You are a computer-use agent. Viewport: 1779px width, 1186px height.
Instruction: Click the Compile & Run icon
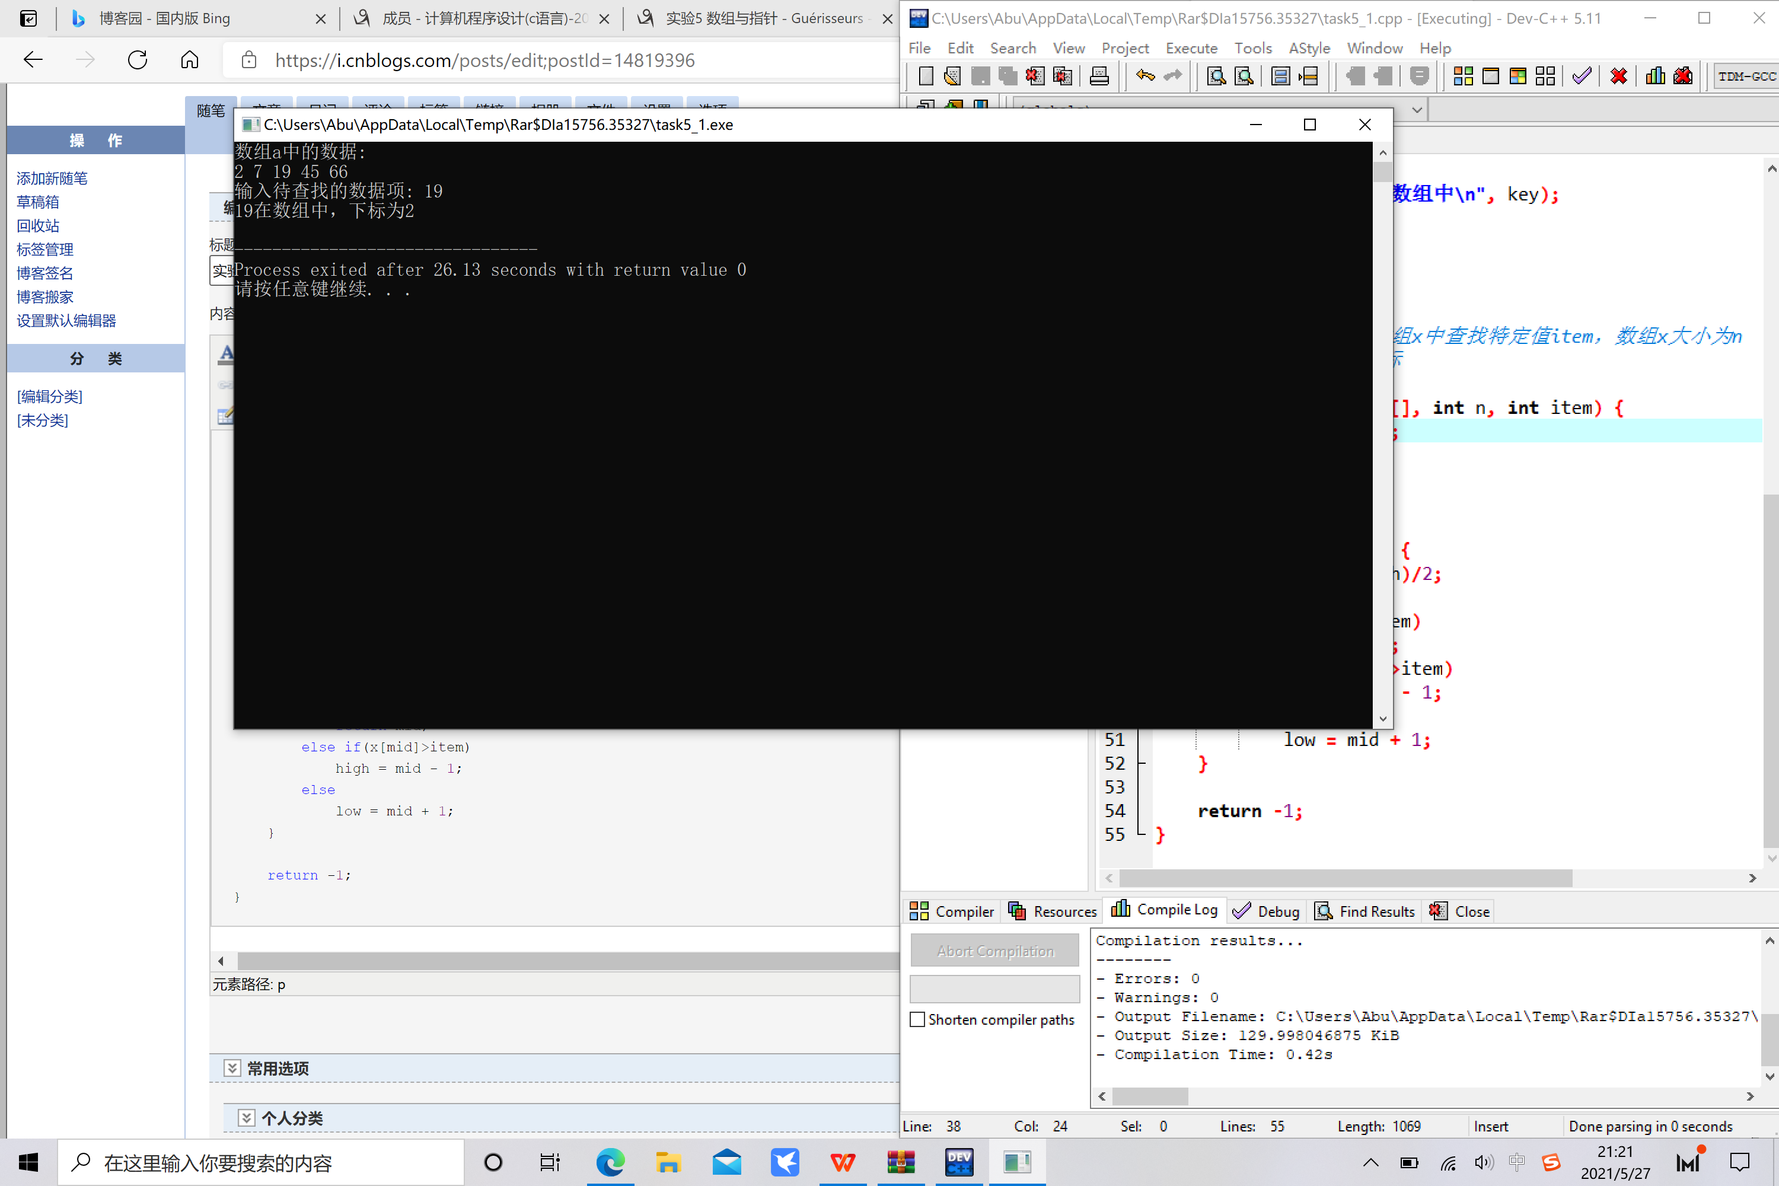1517,76
